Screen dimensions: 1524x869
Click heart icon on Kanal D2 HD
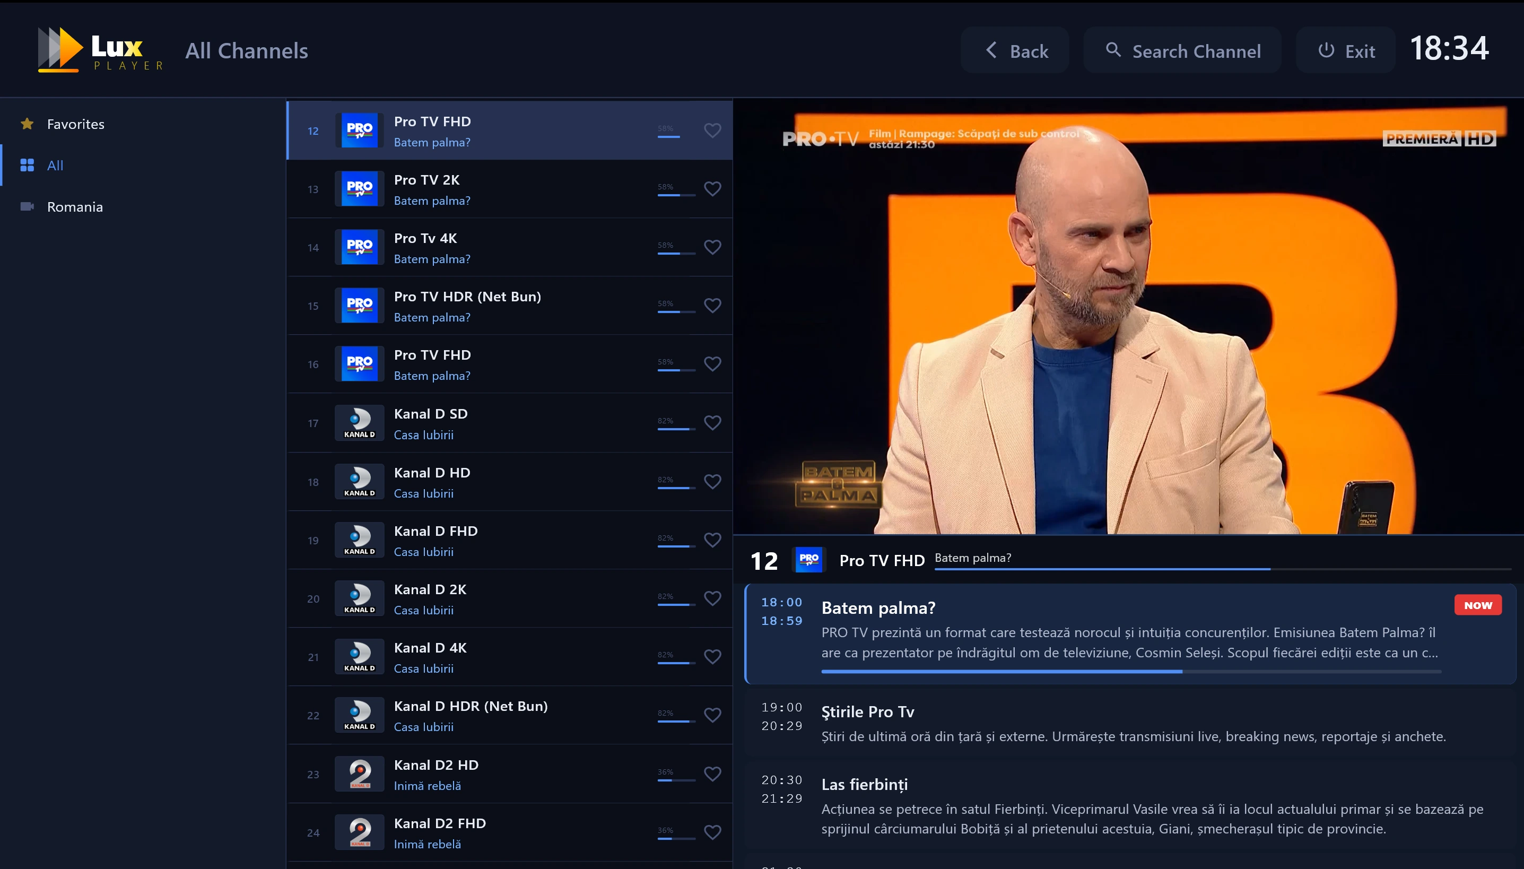coord(712,774)
